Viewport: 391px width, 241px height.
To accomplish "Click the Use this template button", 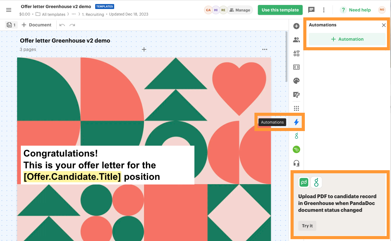I will click(x=280, y=10).
